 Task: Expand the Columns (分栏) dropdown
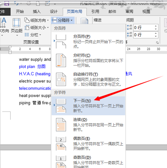click(33, 35)
